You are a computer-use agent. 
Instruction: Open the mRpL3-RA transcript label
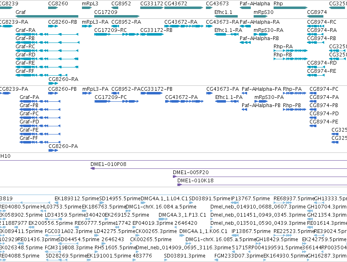[x=95, y=22]
